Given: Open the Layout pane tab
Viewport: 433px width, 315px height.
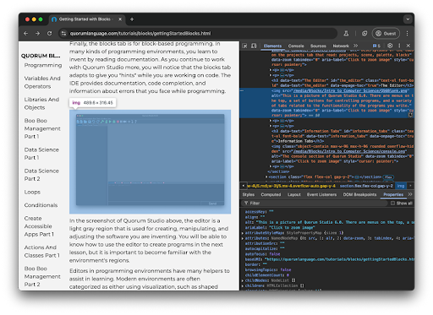Looking at the screenshot, I should coord(294,194).
